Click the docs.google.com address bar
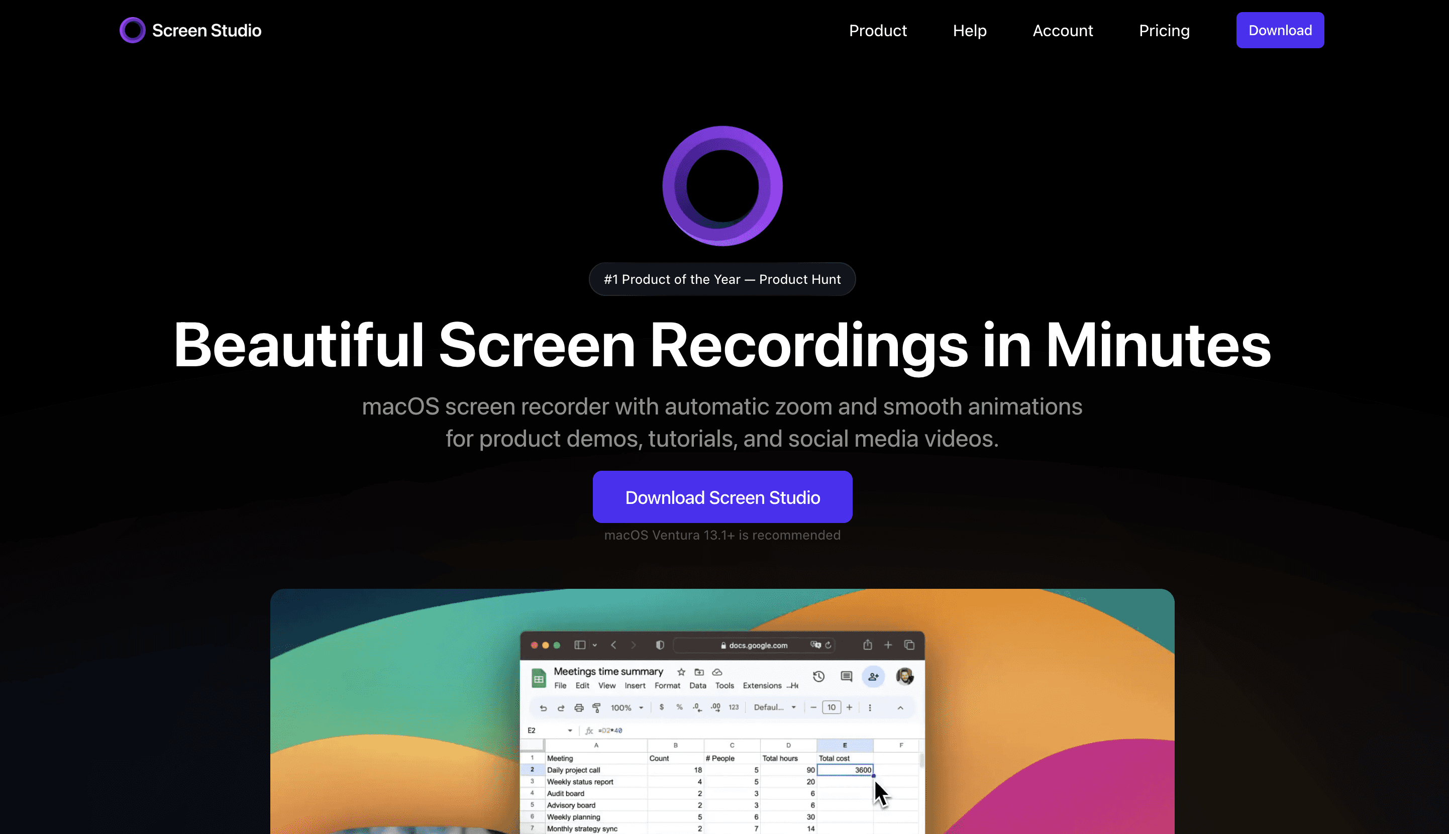1449x834 pixels. click(754, 645)
